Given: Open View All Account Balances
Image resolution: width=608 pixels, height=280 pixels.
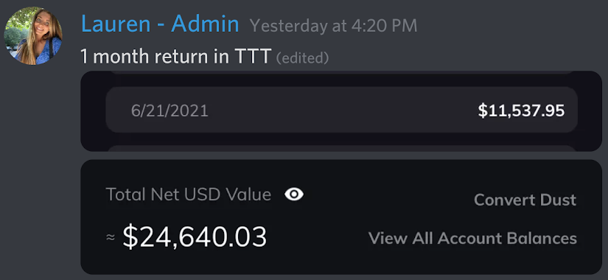Looking at the screenshot, I should click(472, 238).
